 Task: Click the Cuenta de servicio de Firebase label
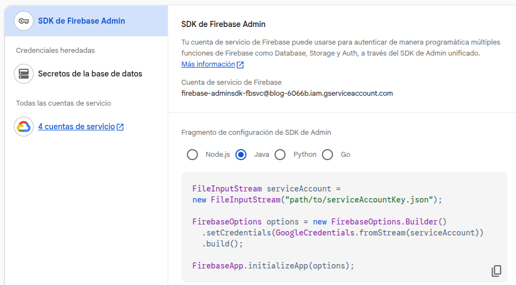pos(232,82)
